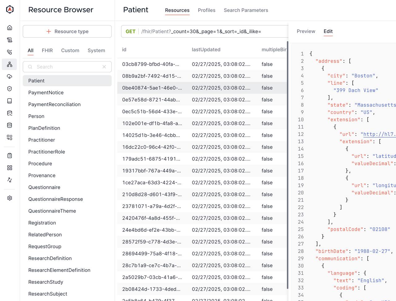Select RelatedPerson in resource list
Image resolution: width=396 pixels, height=301 pixels.
click(x=67, y=235)
